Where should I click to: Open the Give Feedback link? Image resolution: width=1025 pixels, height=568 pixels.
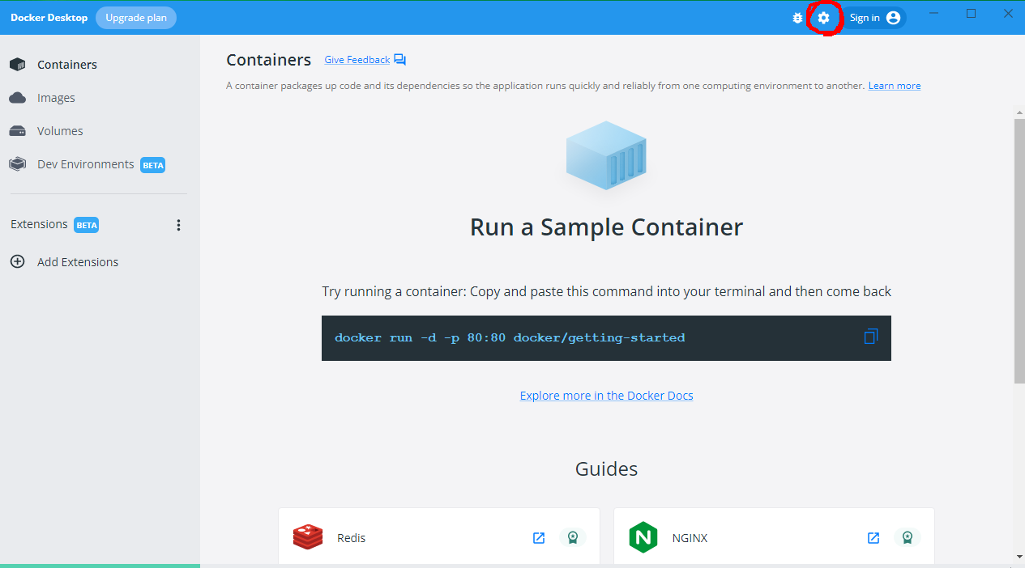[357, 60]
